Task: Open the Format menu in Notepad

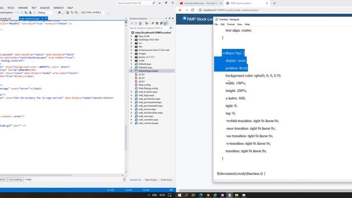Action: 230,24
